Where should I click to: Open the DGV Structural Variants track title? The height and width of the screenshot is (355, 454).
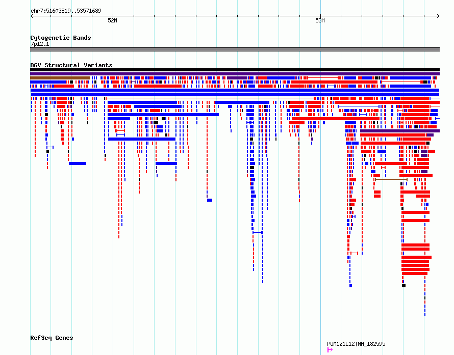pyautogui.click(x=71, y=65)
